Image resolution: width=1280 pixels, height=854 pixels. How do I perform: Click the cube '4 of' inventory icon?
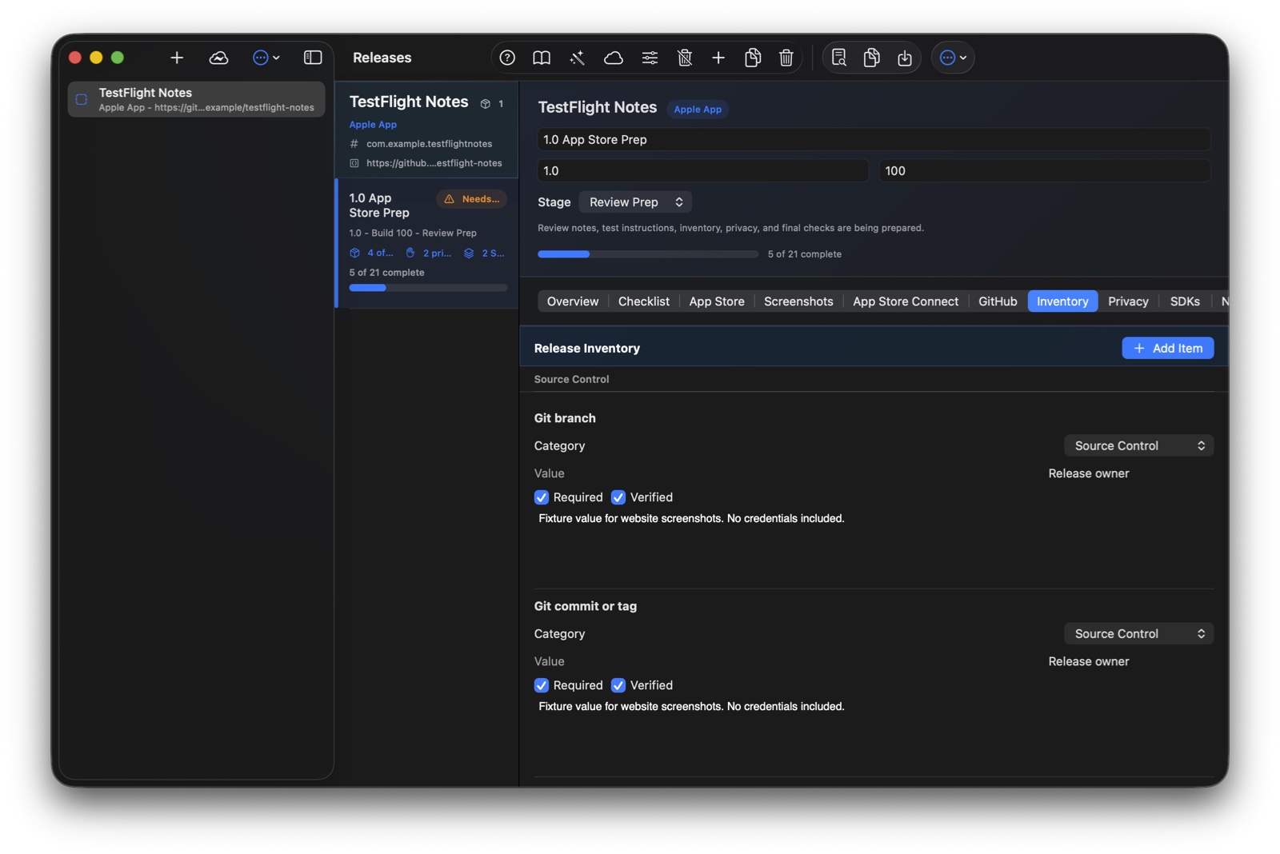coord(354,253)
